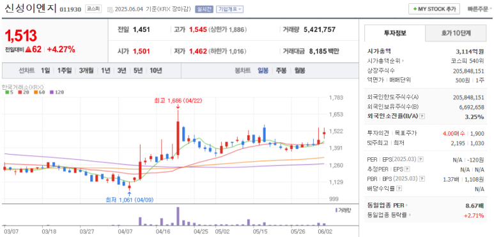The height and width of the screenshot is (237, 494).
Task: Select 일봉 candlestick chart
Action: pyautogui.click(x=263, y=70)
